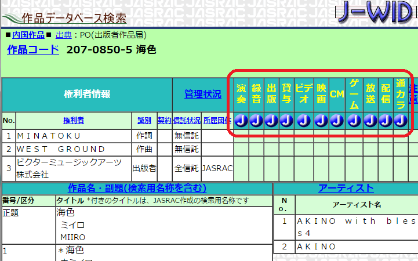Click the 正題 classification cell
The width and height of the screenshot is (418, 261).
pos(28,225)
